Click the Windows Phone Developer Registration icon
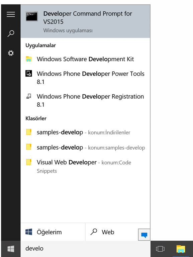The width and height of the screenshot is (193, 257). pyautogui.click(x=29, y=96)
